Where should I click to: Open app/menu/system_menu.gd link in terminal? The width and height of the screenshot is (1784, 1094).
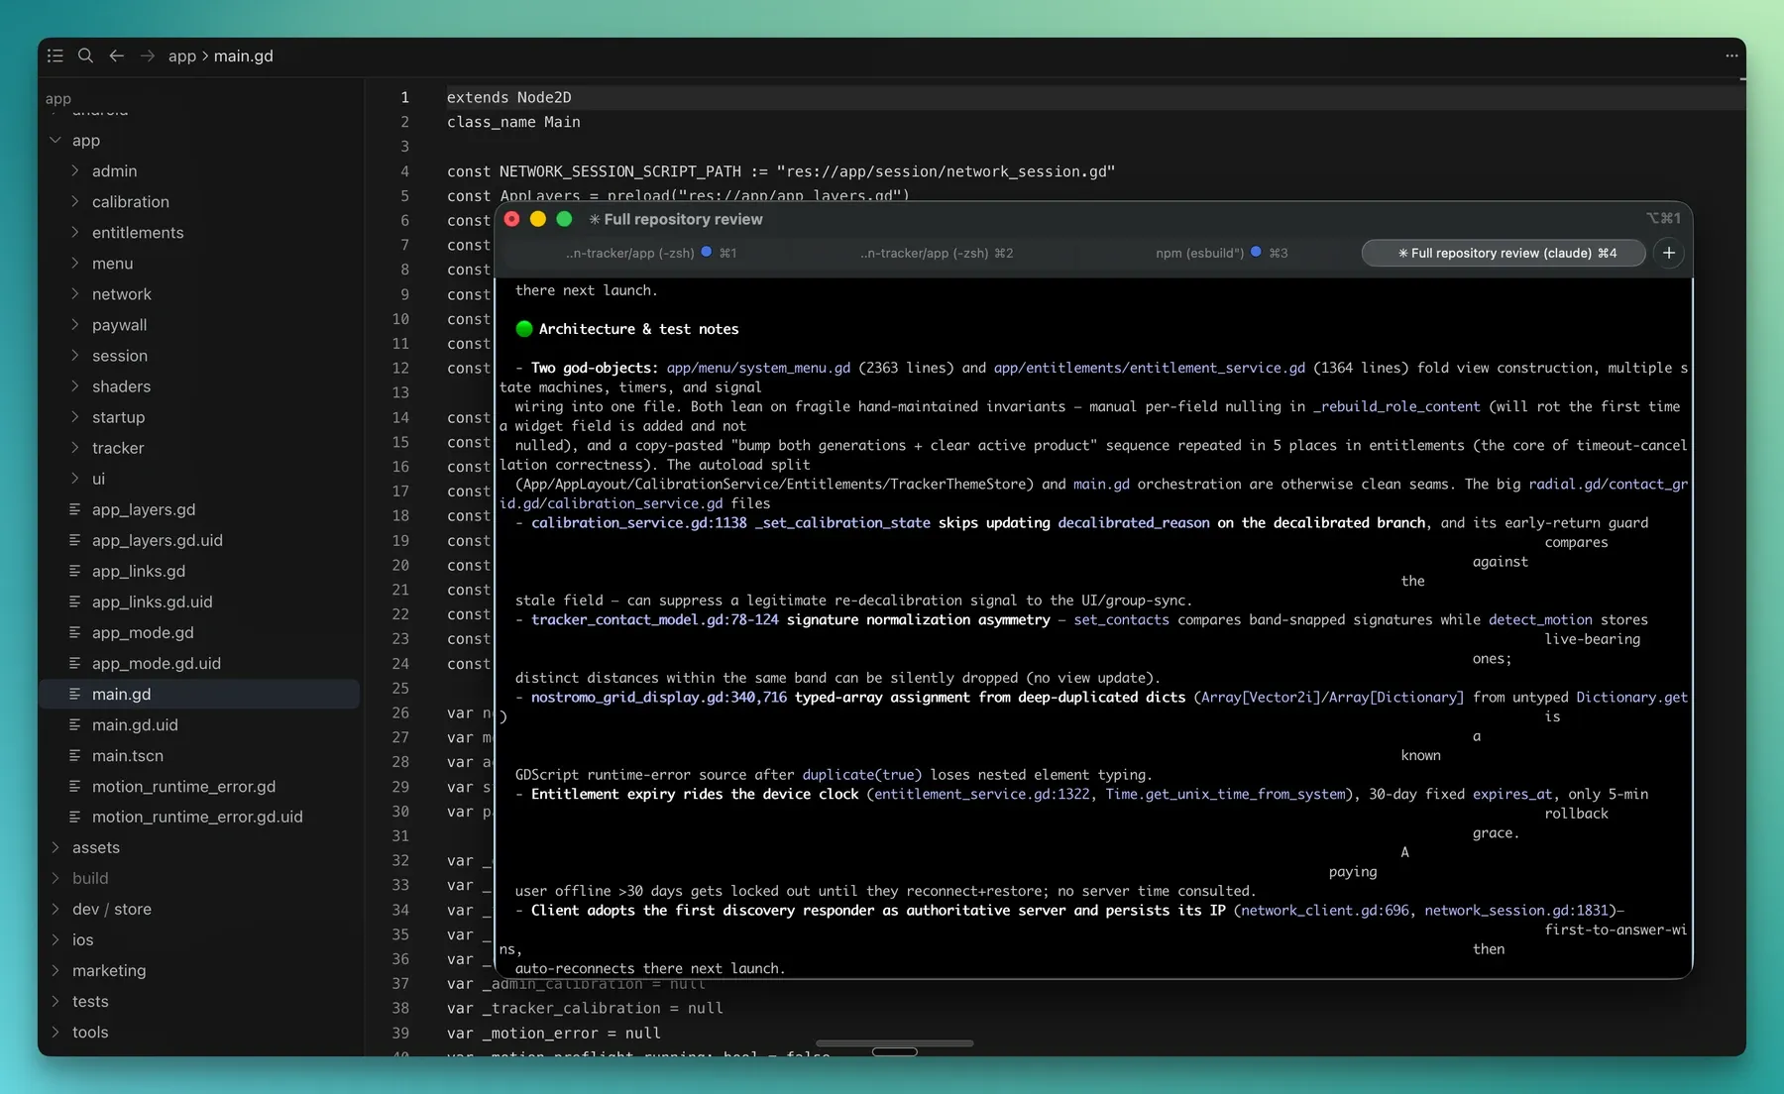coord(758,368)
